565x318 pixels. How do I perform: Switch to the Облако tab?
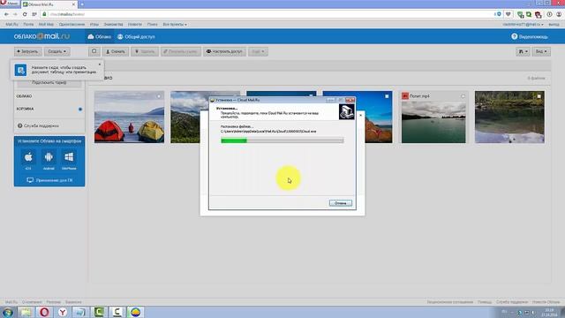[100, 37]
